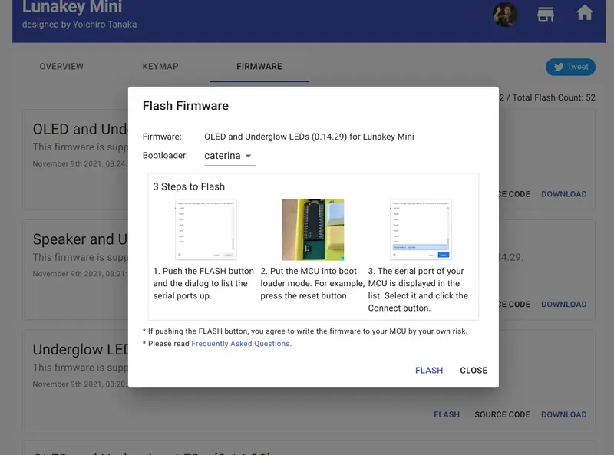The image size is (614, 455).
Task: Open the user profile avatar
Action: pos(505,15)
